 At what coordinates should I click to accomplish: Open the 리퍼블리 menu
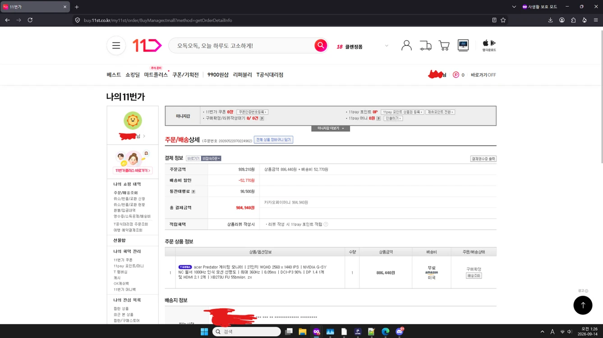pos(243,75)
